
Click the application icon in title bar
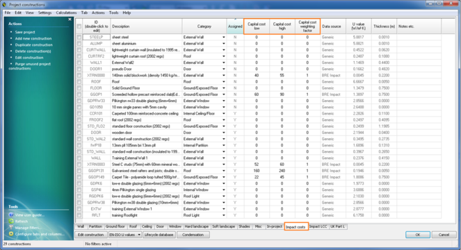[4, 4]
